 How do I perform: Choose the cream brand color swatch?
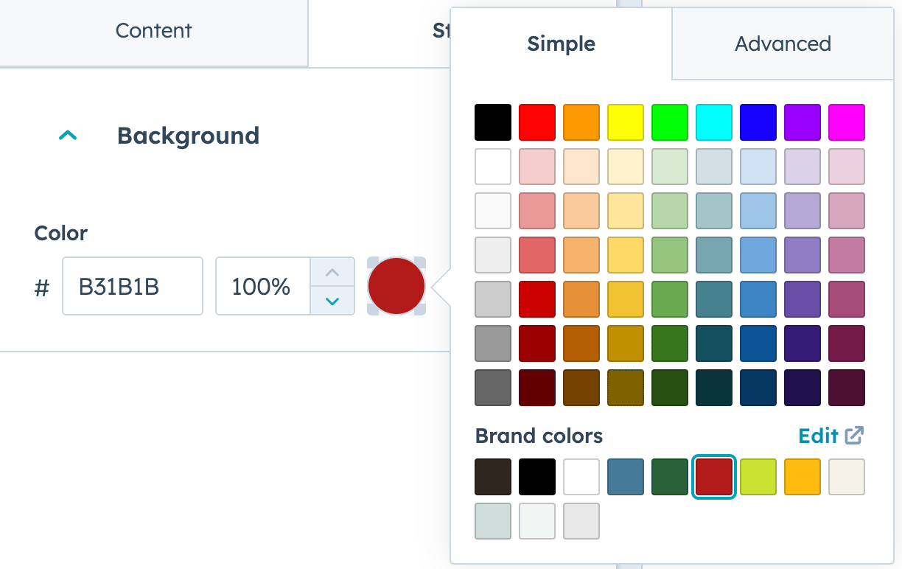[x=847, y=477]
